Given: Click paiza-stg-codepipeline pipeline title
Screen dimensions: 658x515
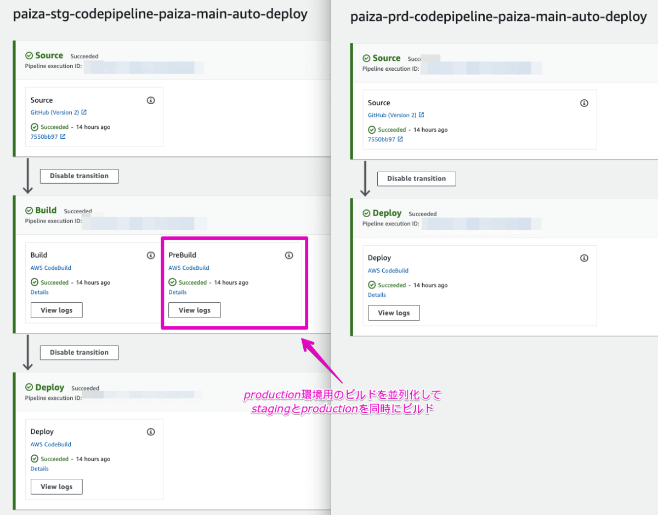Looking at the screenshot, I should [x=160, y=14].
